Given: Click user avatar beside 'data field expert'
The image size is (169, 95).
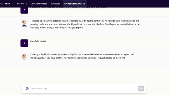Looking at the screenshot, I should coord(24,43).
